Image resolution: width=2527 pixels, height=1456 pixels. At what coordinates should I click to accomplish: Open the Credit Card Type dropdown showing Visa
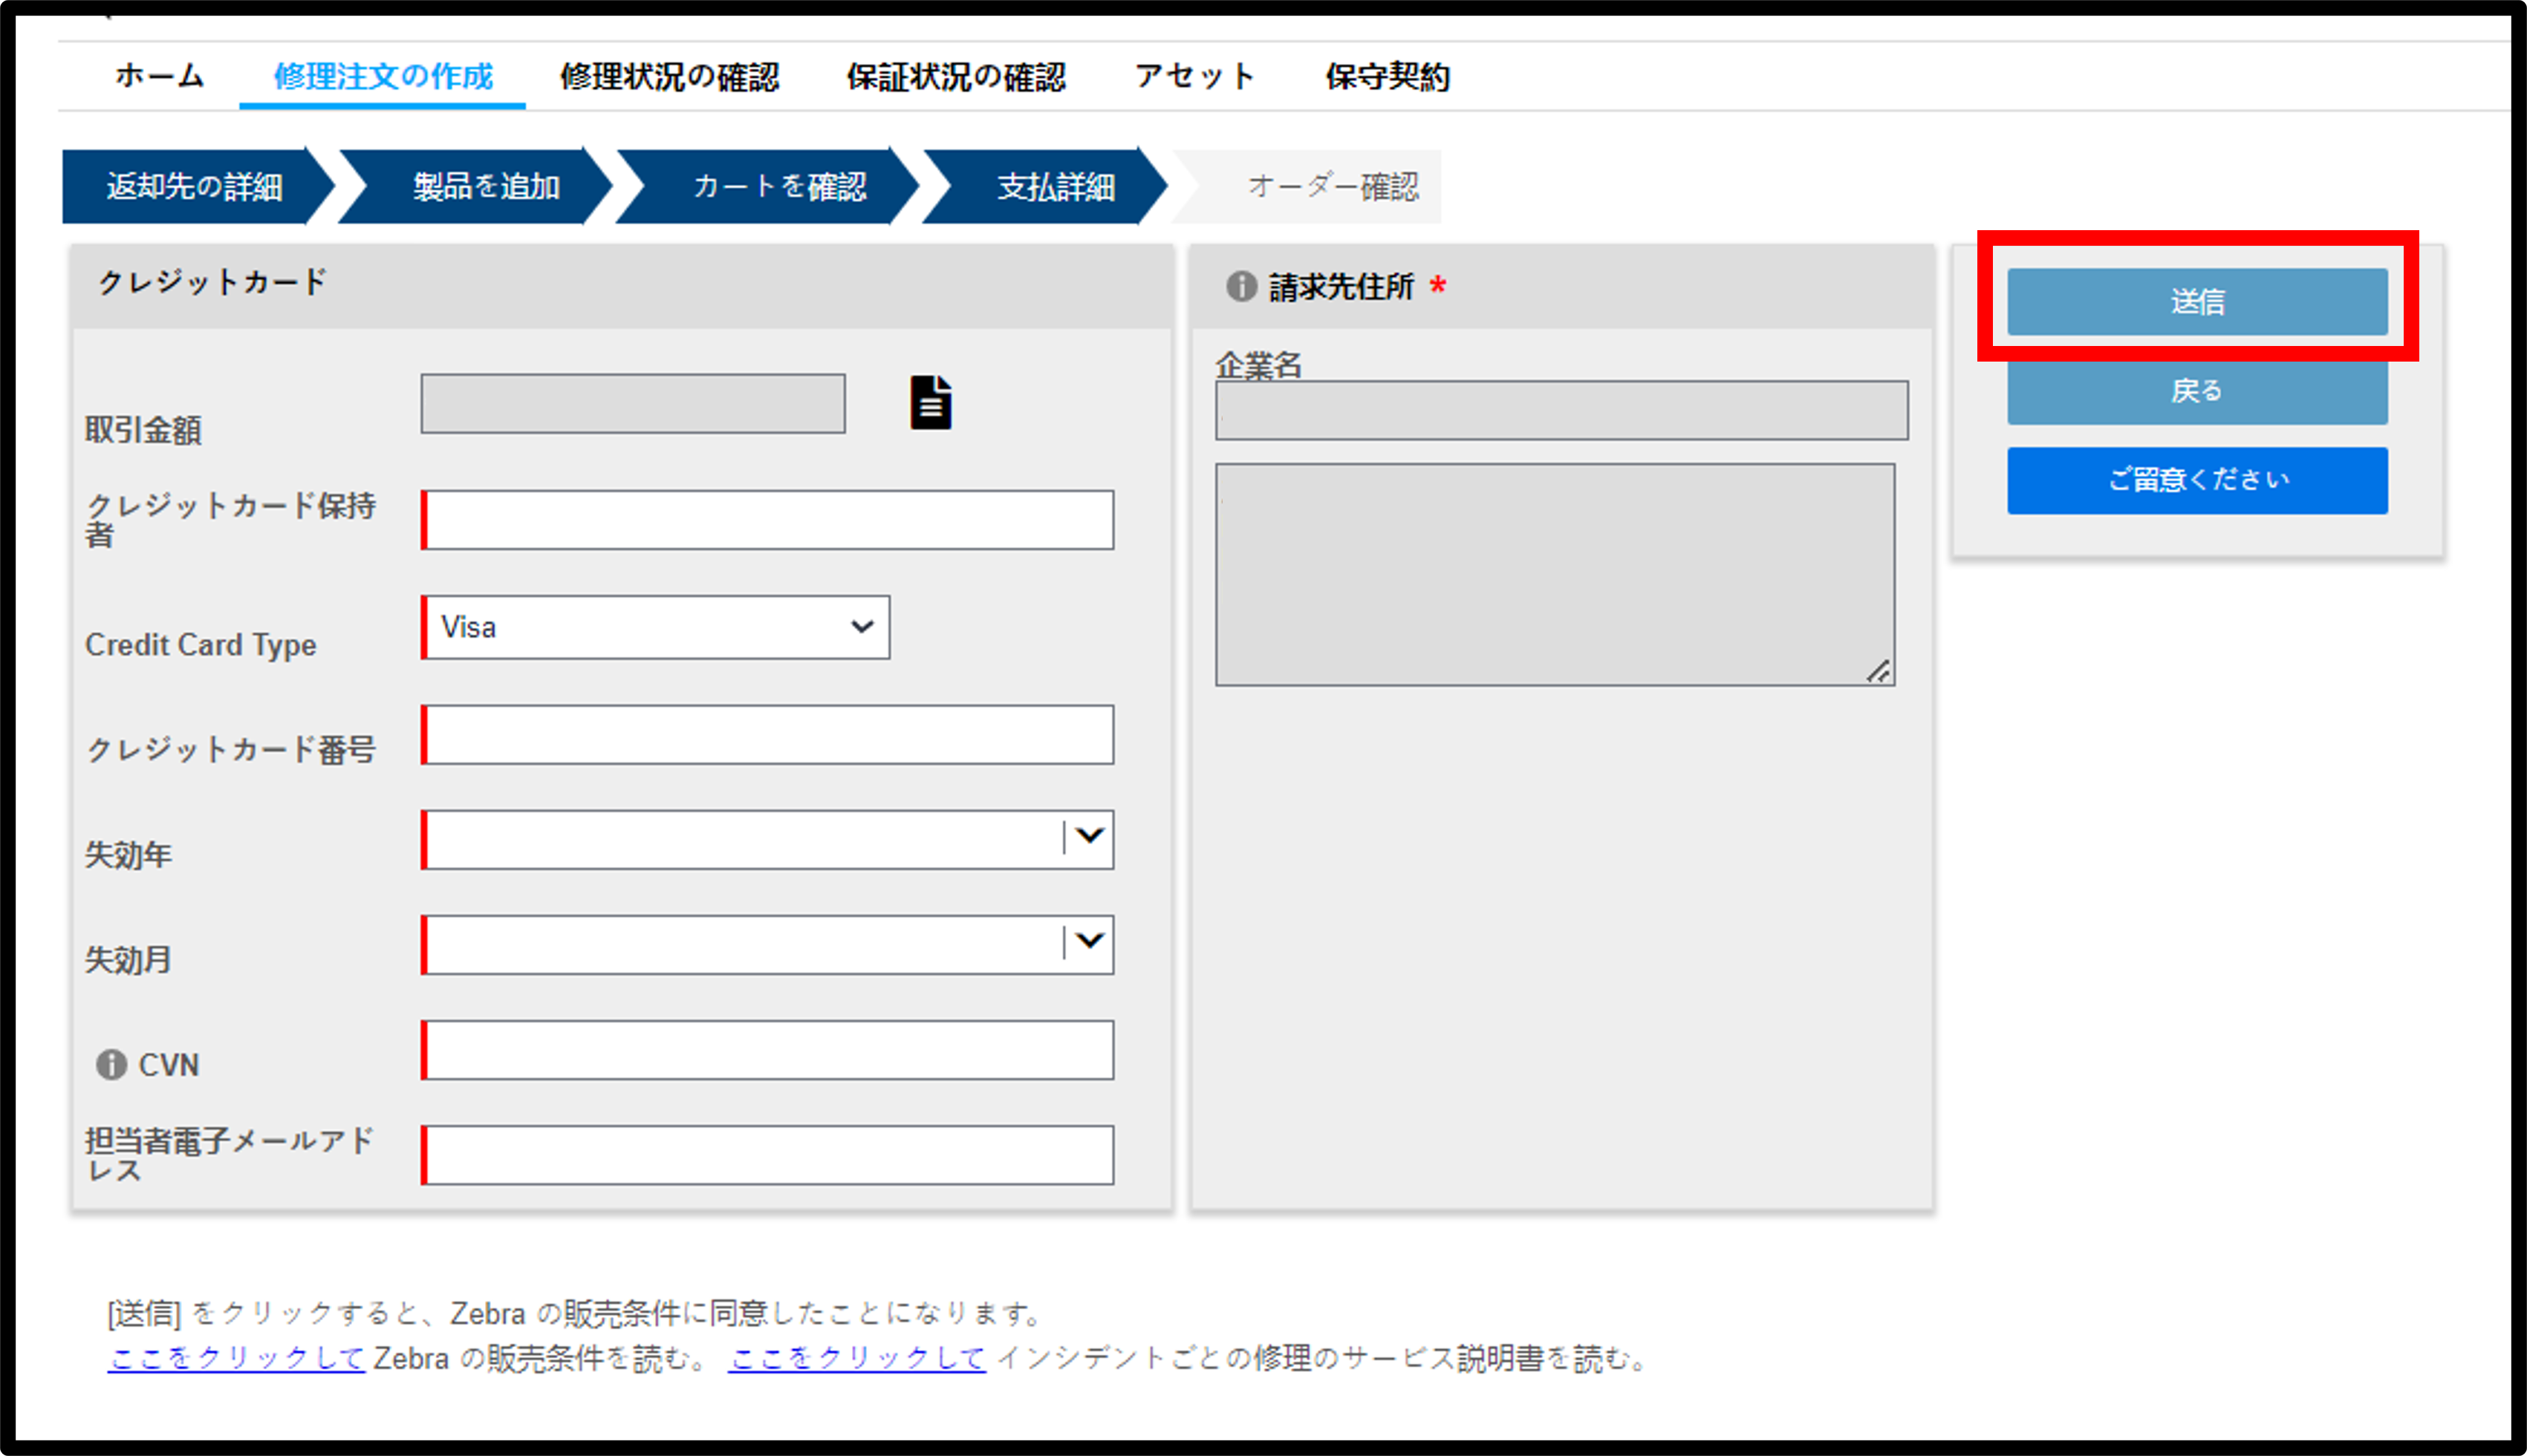pyautogui.click(x=655, y=627)
